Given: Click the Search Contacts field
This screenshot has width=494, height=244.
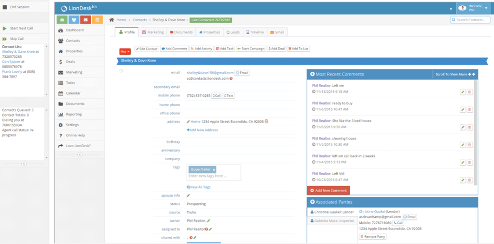Looking at the screenshot, I should point(470,20).
